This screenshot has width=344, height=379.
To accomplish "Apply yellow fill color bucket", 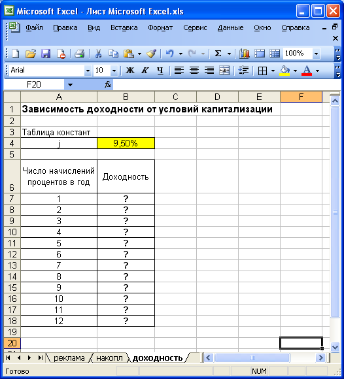I will click(x=284, y=71).
